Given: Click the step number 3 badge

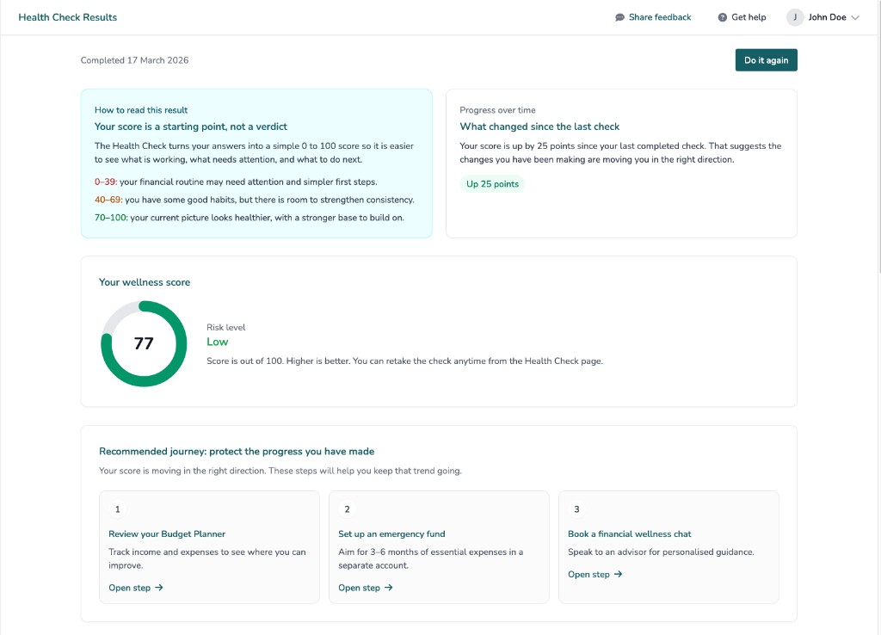Looking at the screenshot, I should coord(576,509).
